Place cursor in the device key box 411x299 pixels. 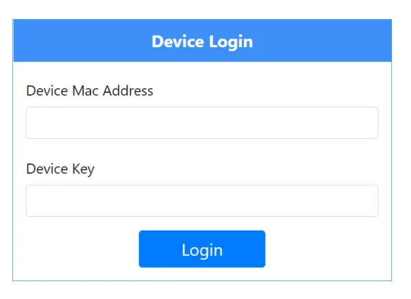202,201
